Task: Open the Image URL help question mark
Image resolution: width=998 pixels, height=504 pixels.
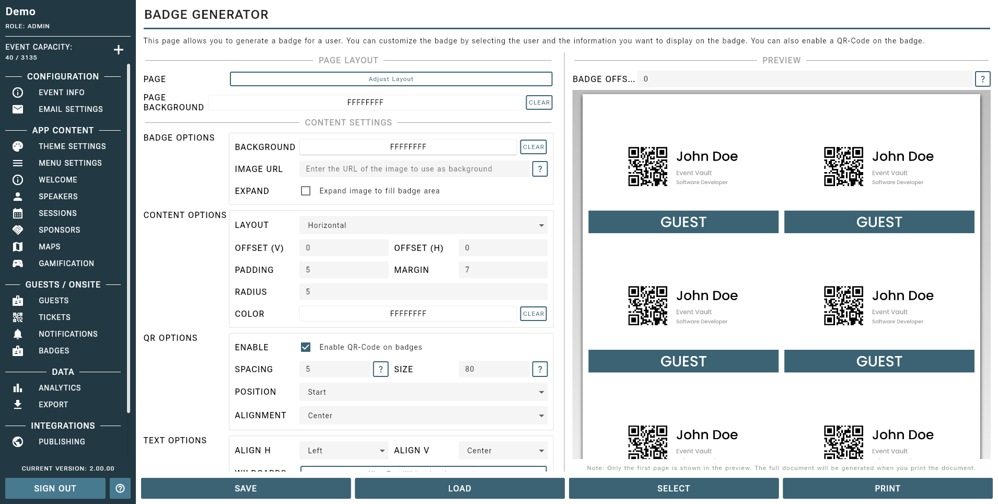Action: (x=540, y=169)
